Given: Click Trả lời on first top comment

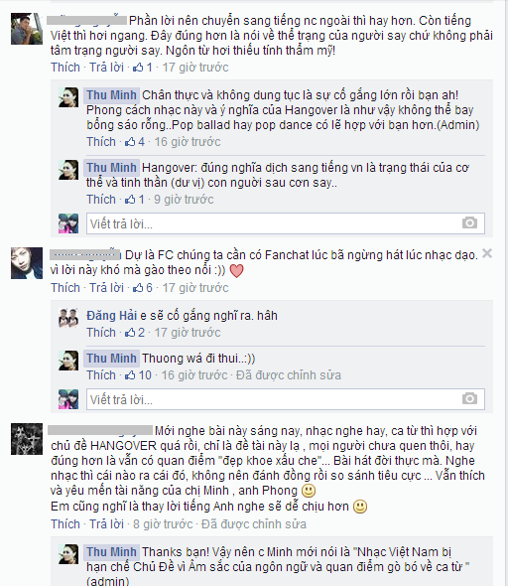Looking at the screenshot, I should 106,68.
